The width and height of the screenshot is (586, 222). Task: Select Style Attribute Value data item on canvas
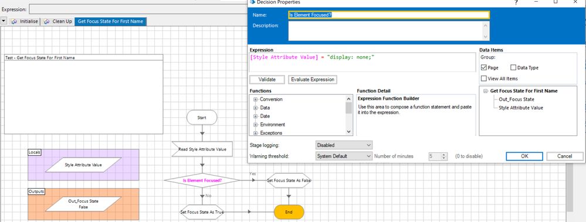[x=83, y=165]
